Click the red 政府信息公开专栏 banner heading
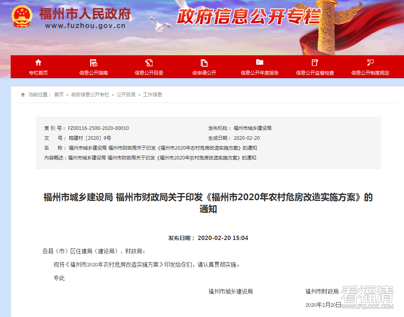This screenshot has width=404, height=317. coord(248,17)
